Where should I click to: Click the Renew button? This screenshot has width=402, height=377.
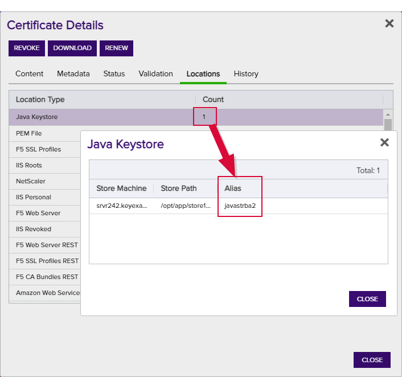coord(116,48)
